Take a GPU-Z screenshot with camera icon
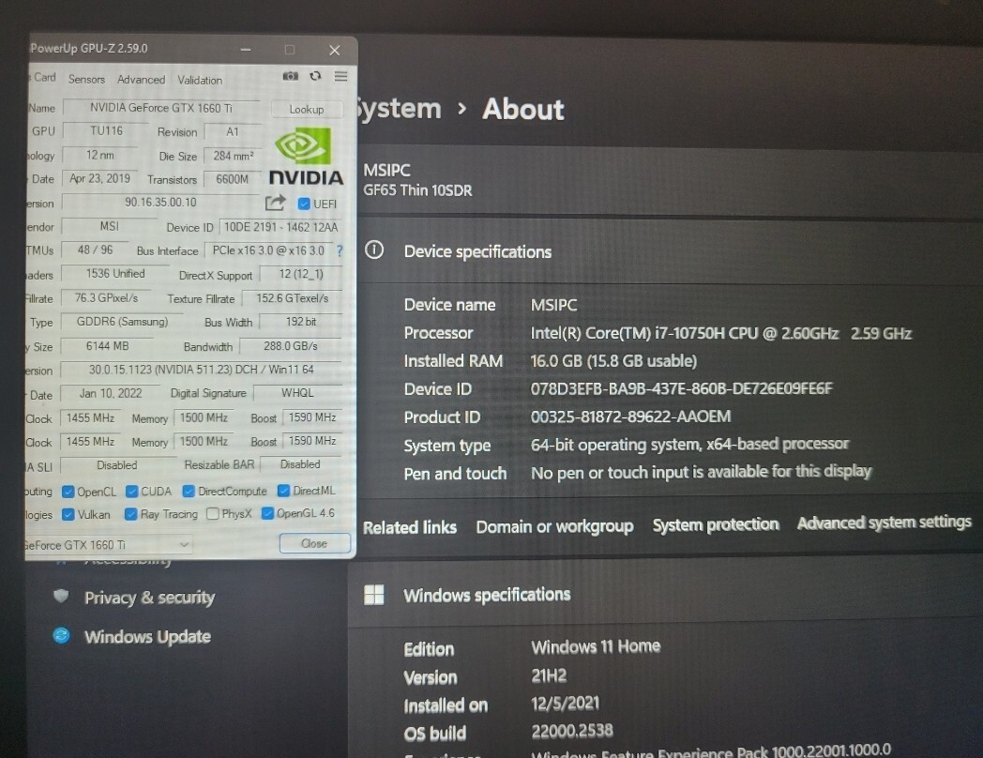 coord(290,76)
